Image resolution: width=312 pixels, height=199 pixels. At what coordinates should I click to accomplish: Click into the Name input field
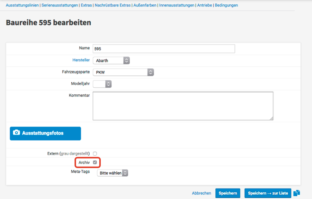click(x=164, y=49)
